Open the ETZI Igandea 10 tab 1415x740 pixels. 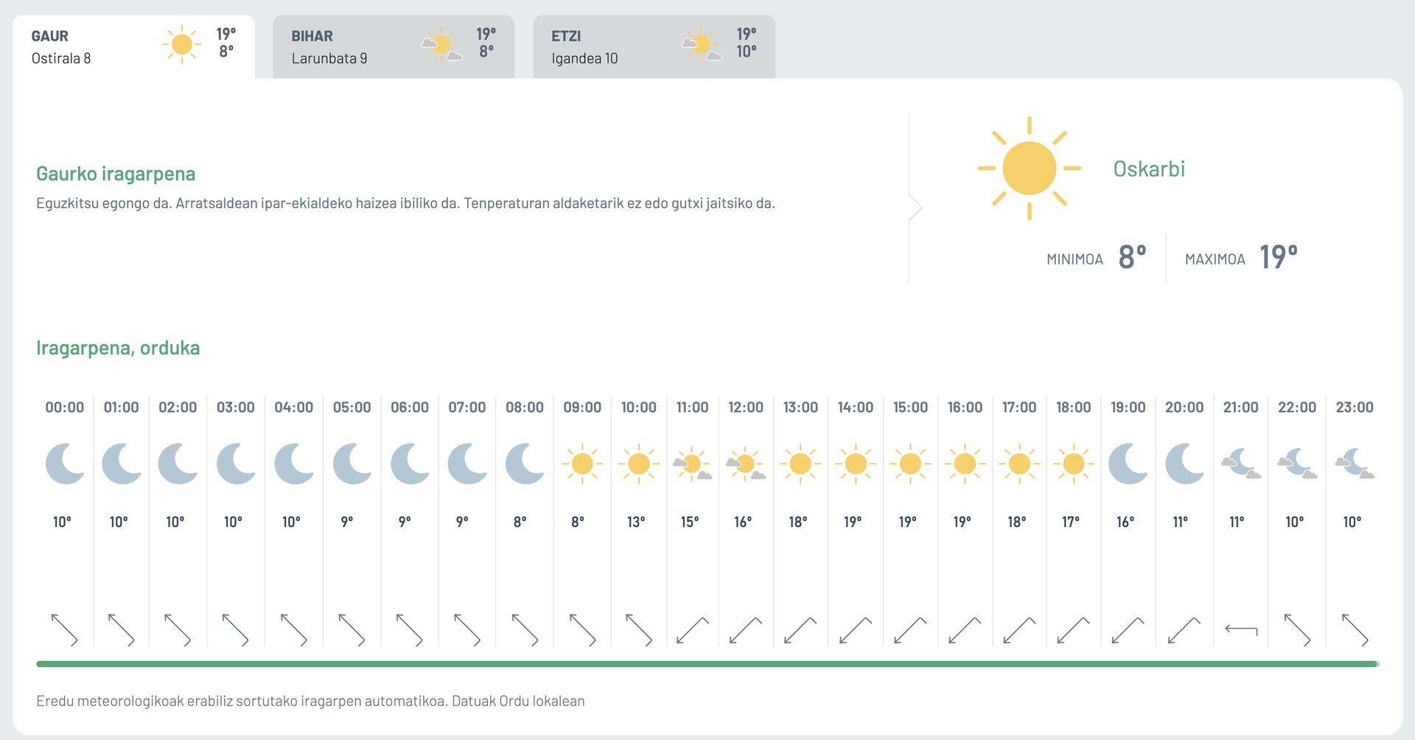pyautogui.click(x=654, y=46)
